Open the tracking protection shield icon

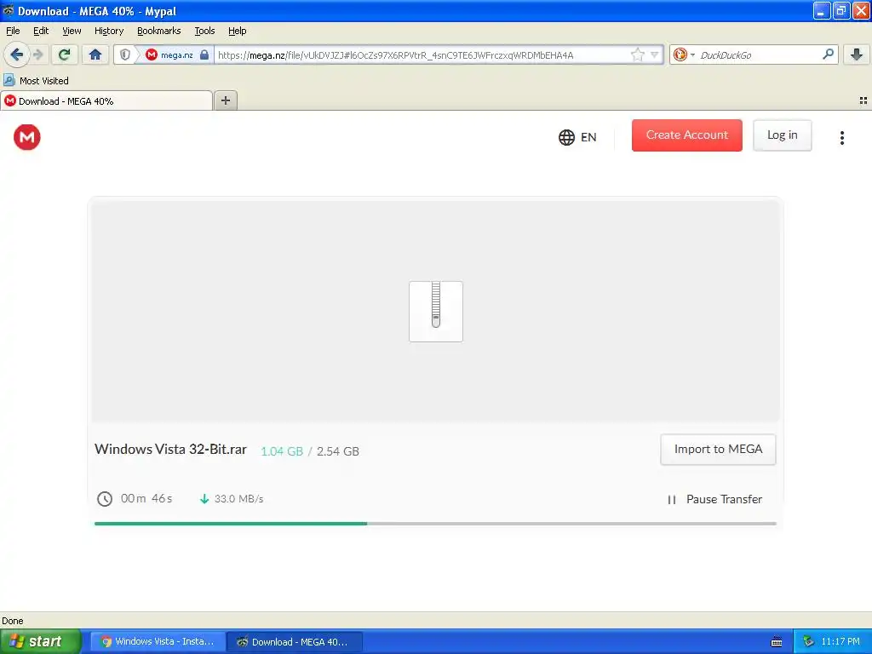point(125,54)
